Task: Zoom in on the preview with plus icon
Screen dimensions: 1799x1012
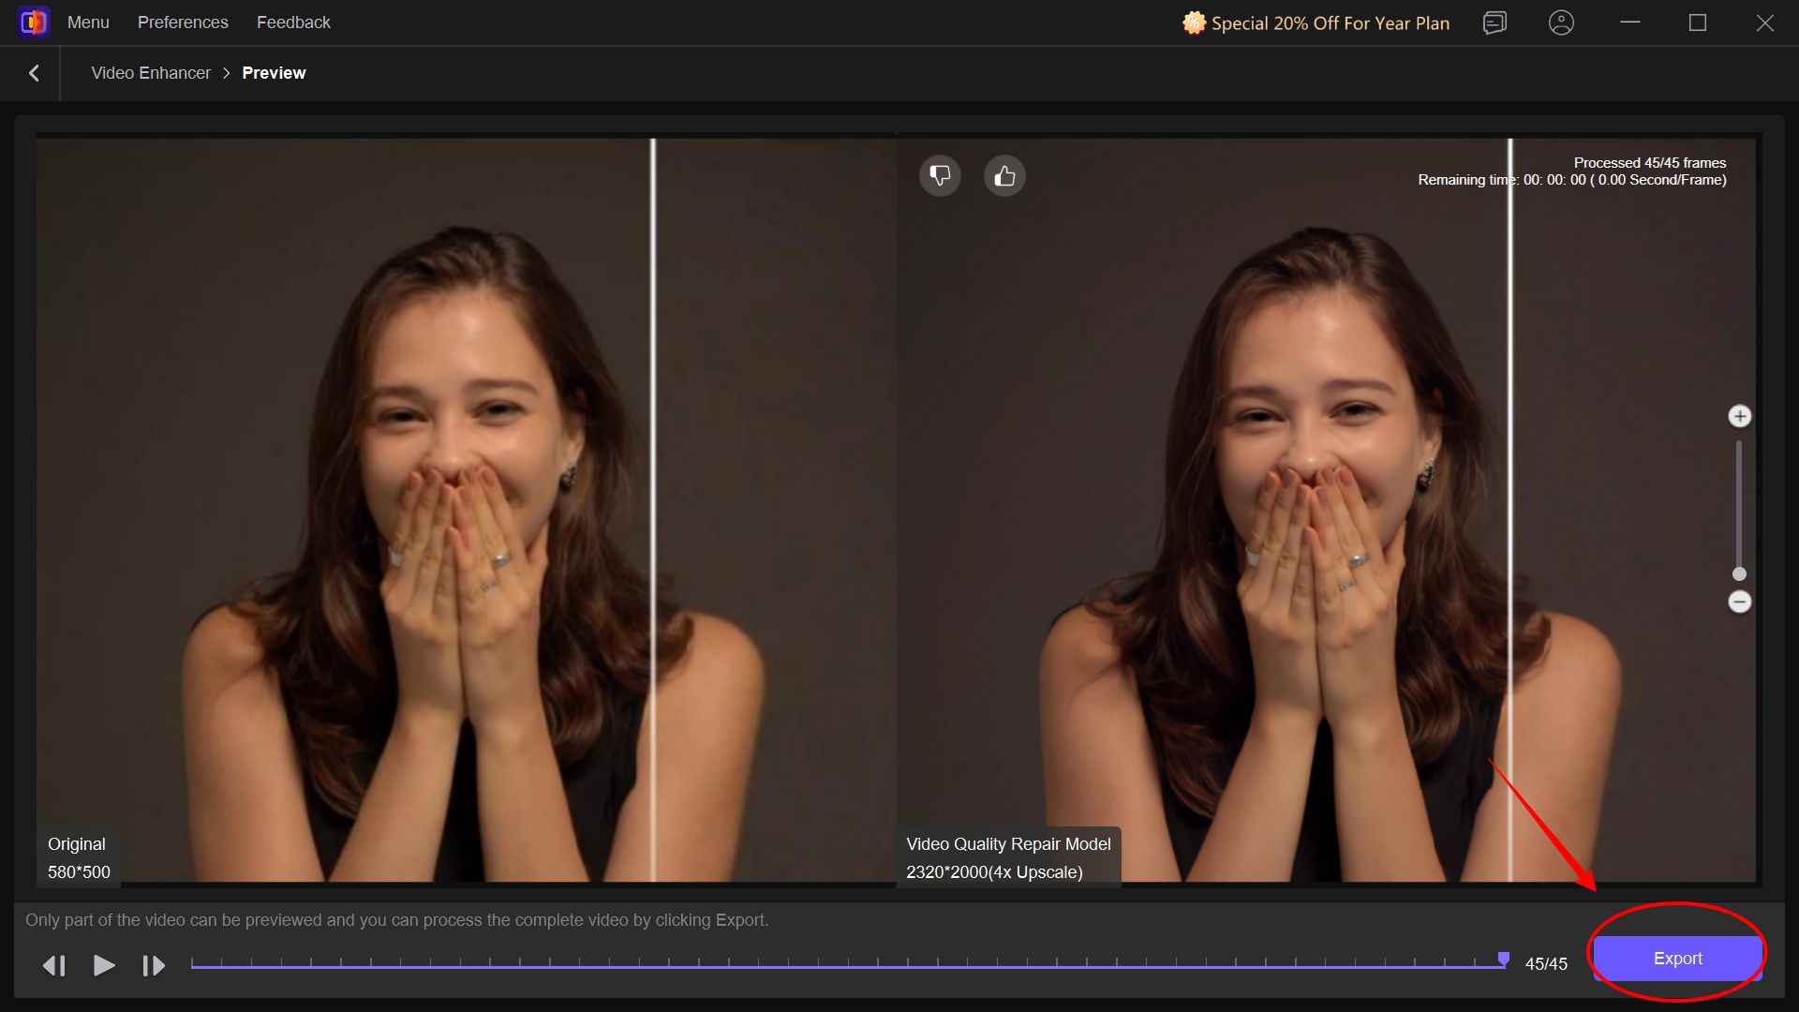Action: pyautogui.click(x=1740, y=415)
